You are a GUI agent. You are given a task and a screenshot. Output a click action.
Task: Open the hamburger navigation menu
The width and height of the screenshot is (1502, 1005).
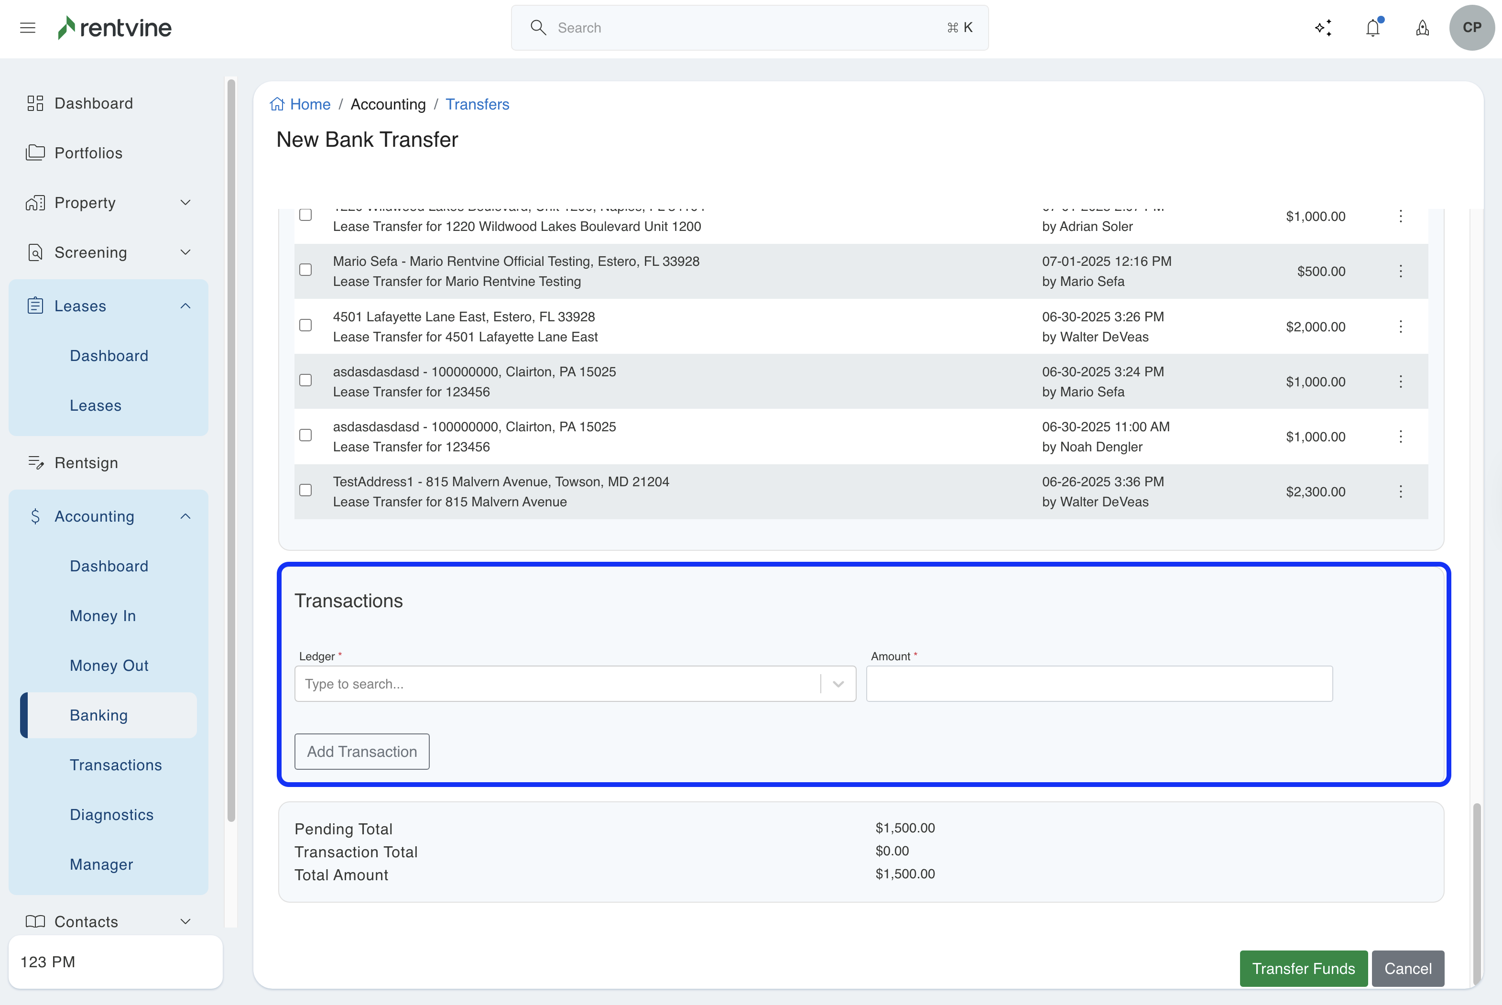[x=28, y=28]
